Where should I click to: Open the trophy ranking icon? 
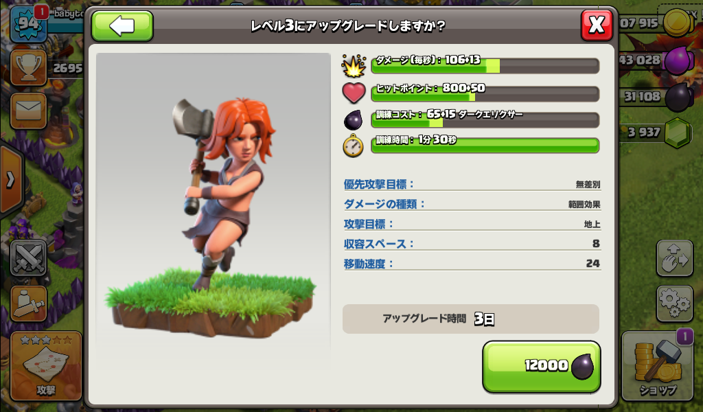(x=28, y=68)
